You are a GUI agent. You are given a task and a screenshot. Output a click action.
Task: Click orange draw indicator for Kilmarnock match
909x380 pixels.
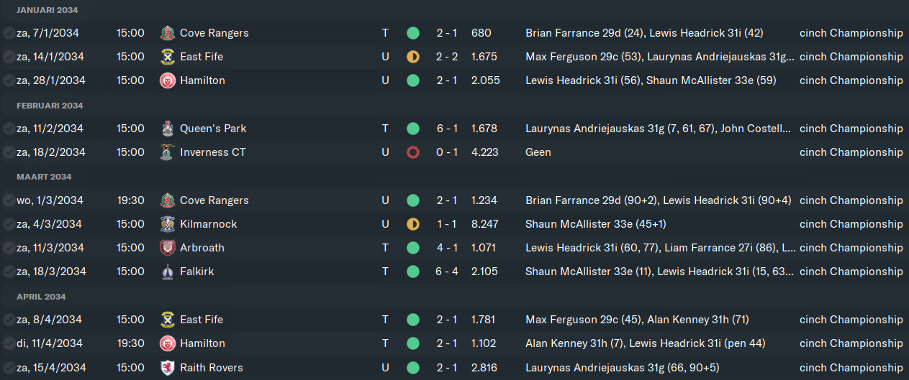coord(412,224)
